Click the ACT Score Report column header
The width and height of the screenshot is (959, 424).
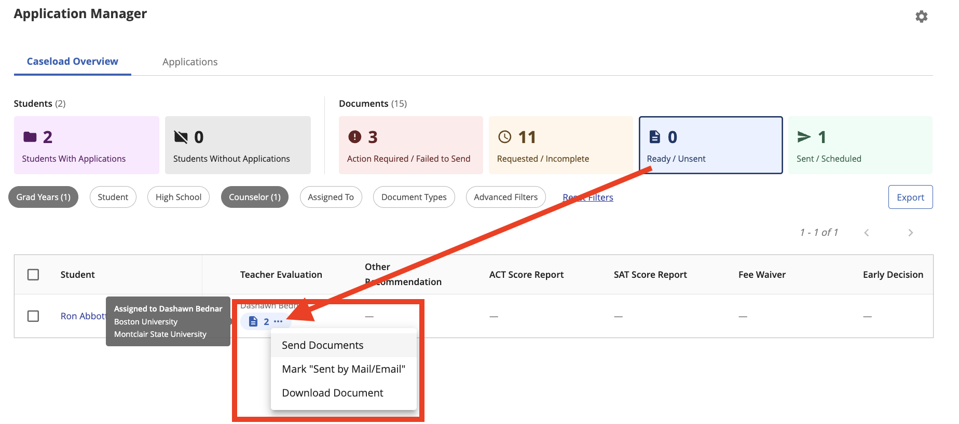pos(526,275)
